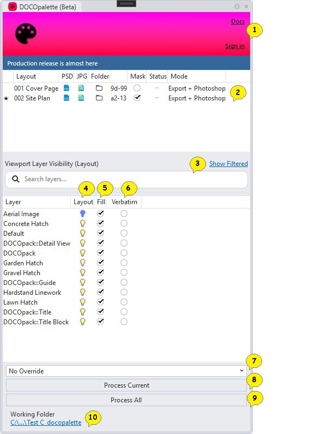Uncheck Mask for 002 Site Plan
This screenshot has height=434, width=327.
(137, 98)
